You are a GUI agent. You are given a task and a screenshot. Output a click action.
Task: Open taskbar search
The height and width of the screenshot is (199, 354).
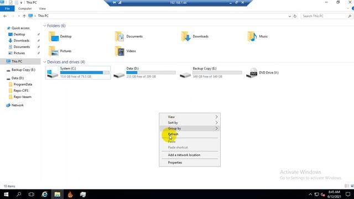(x=19, y=194)
